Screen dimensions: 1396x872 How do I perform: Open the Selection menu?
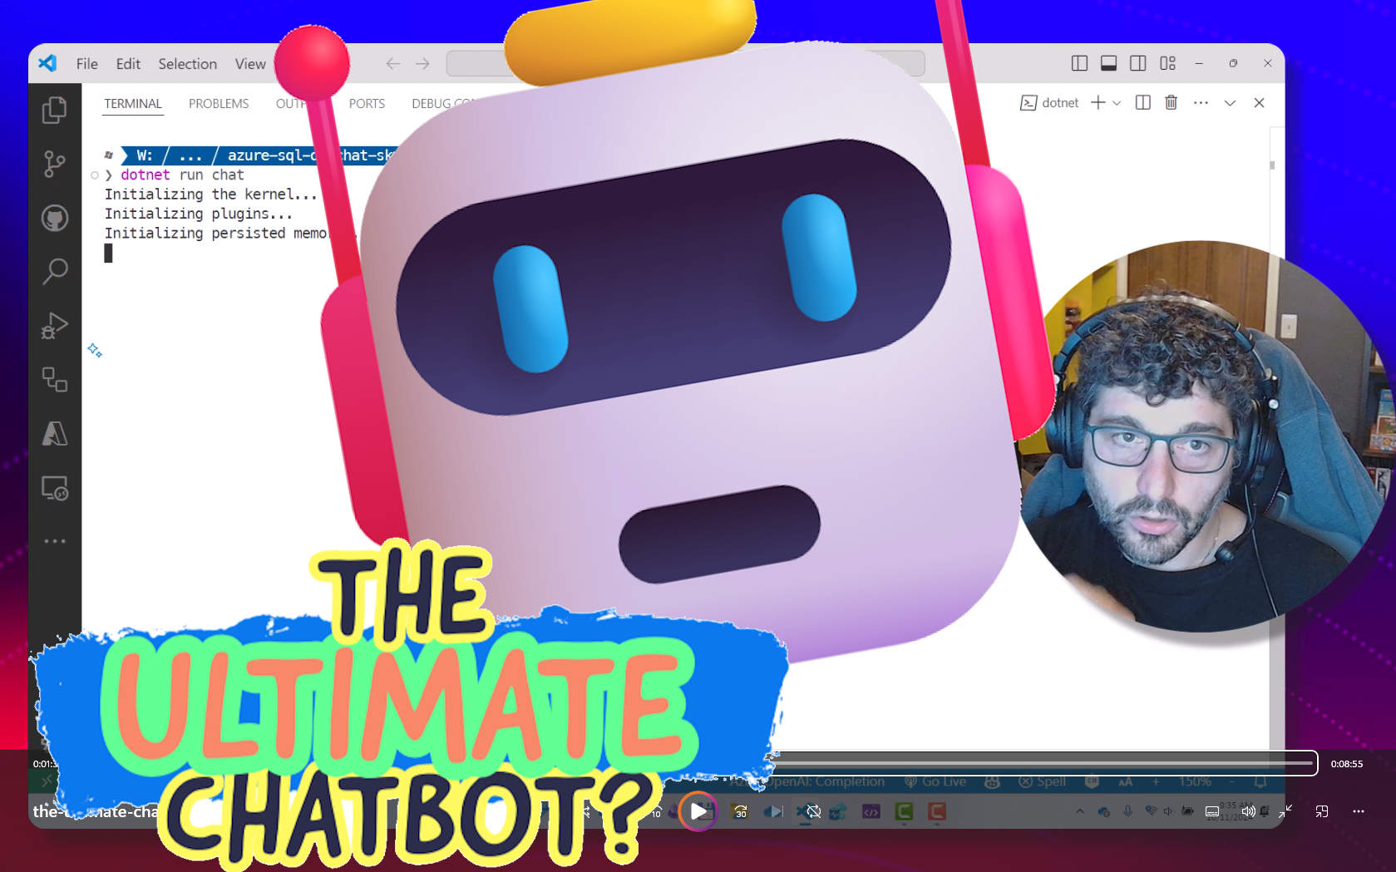(x=188, y=64)
